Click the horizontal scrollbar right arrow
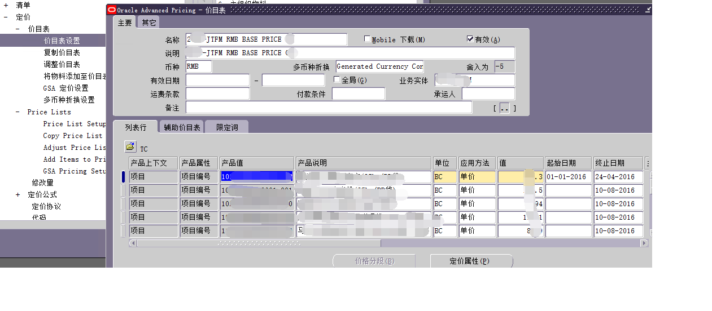Image resolution: width=712 pixels, height=311 pixels. [644, 243]
